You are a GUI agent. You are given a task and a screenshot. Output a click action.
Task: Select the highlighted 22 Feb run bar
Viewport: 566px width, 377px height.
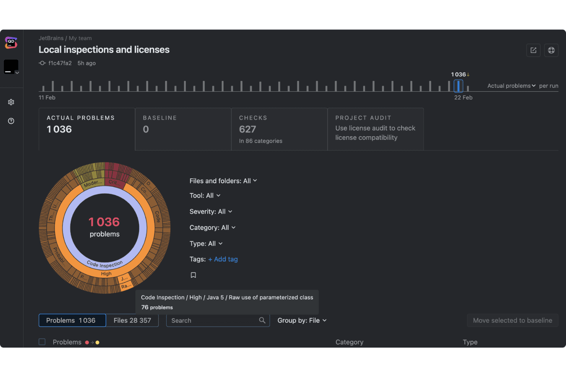click(458, 86)
